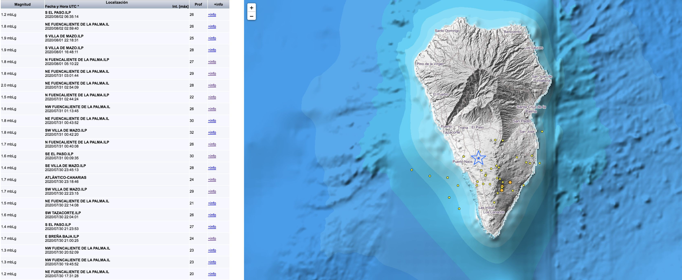682x280 pixels.
Task: Click the Magnitud column header
Action: click(x=23, y=4)
